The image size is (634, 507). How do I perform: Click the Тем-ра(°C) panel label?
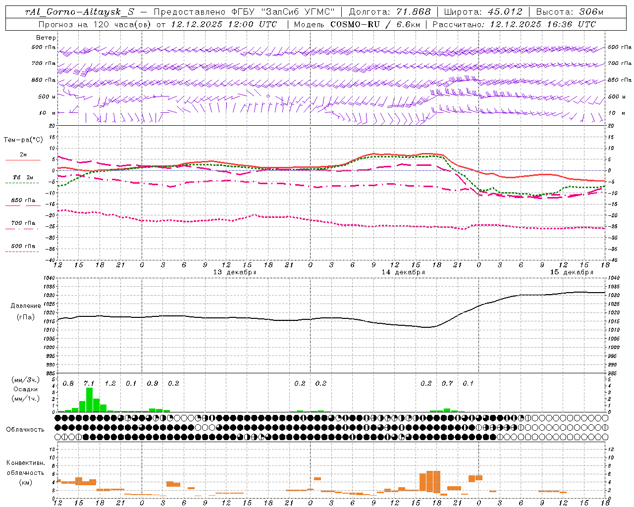(23, 140)
